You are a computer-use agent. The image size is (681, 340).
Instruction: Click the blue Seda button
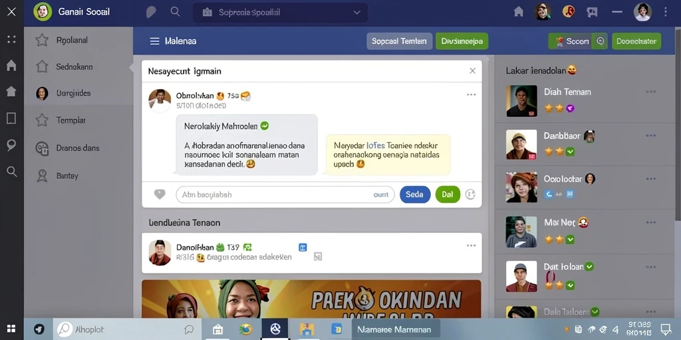point(415,195)
